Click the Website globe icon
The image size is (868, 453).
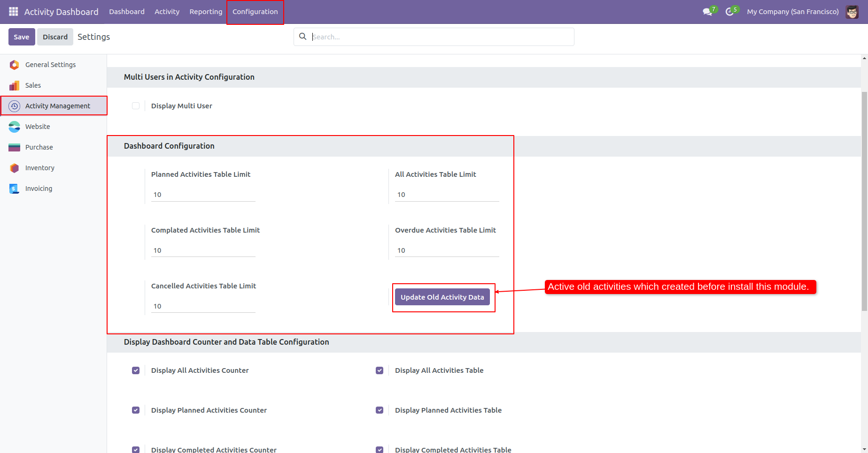[15, 127]
